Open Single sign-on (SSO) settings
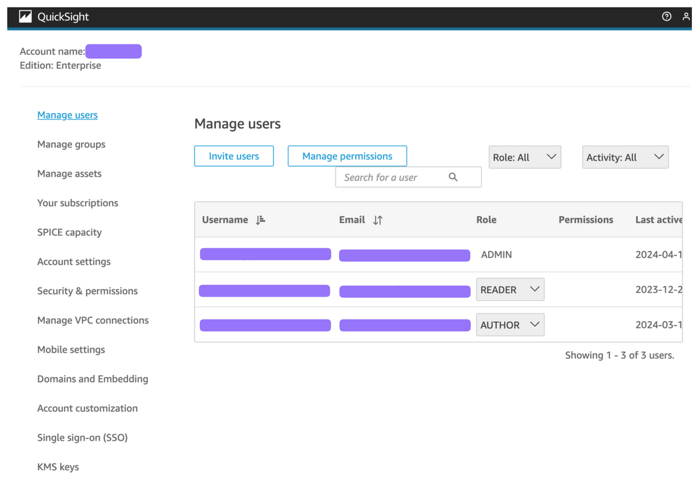 click(x=82, y=437)
